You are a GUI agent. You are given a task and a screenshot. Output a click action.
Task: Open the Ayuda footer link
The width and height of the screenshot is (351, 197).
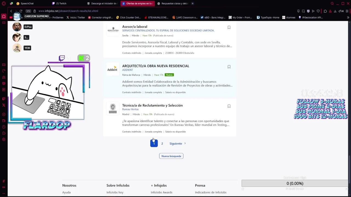(x=66, y=192)
